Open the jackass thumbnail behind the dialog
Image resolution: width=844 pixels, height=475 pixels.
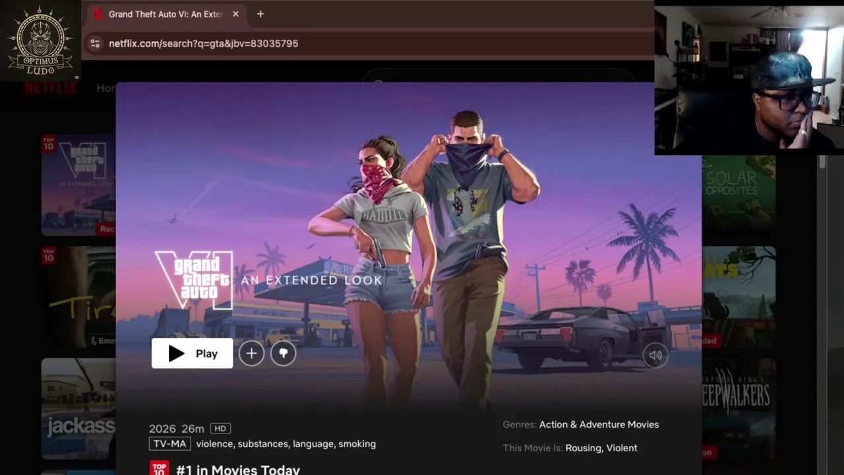(78, 409)
